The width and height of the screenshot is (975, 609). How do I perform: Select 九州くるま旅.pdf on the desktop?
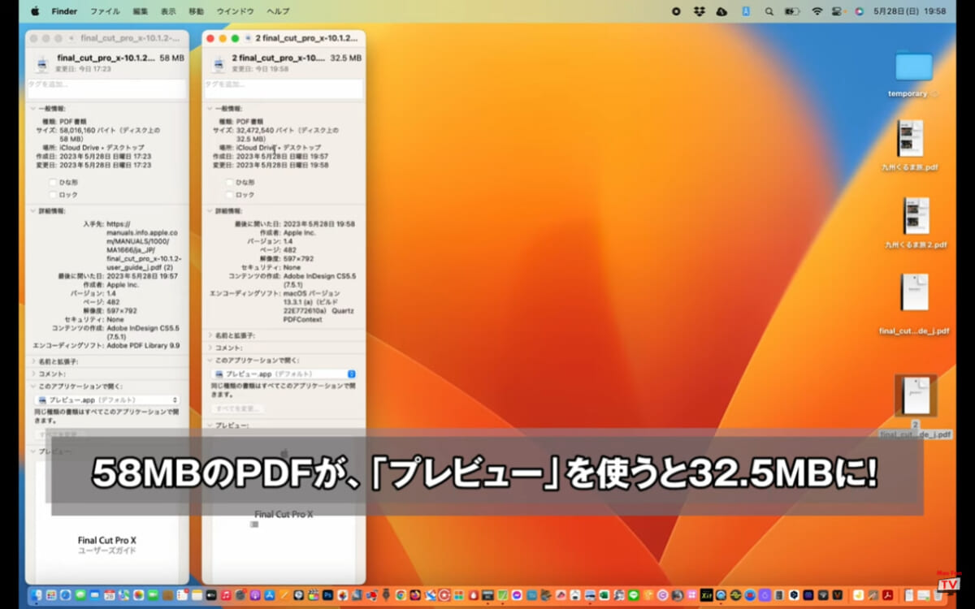910,139
